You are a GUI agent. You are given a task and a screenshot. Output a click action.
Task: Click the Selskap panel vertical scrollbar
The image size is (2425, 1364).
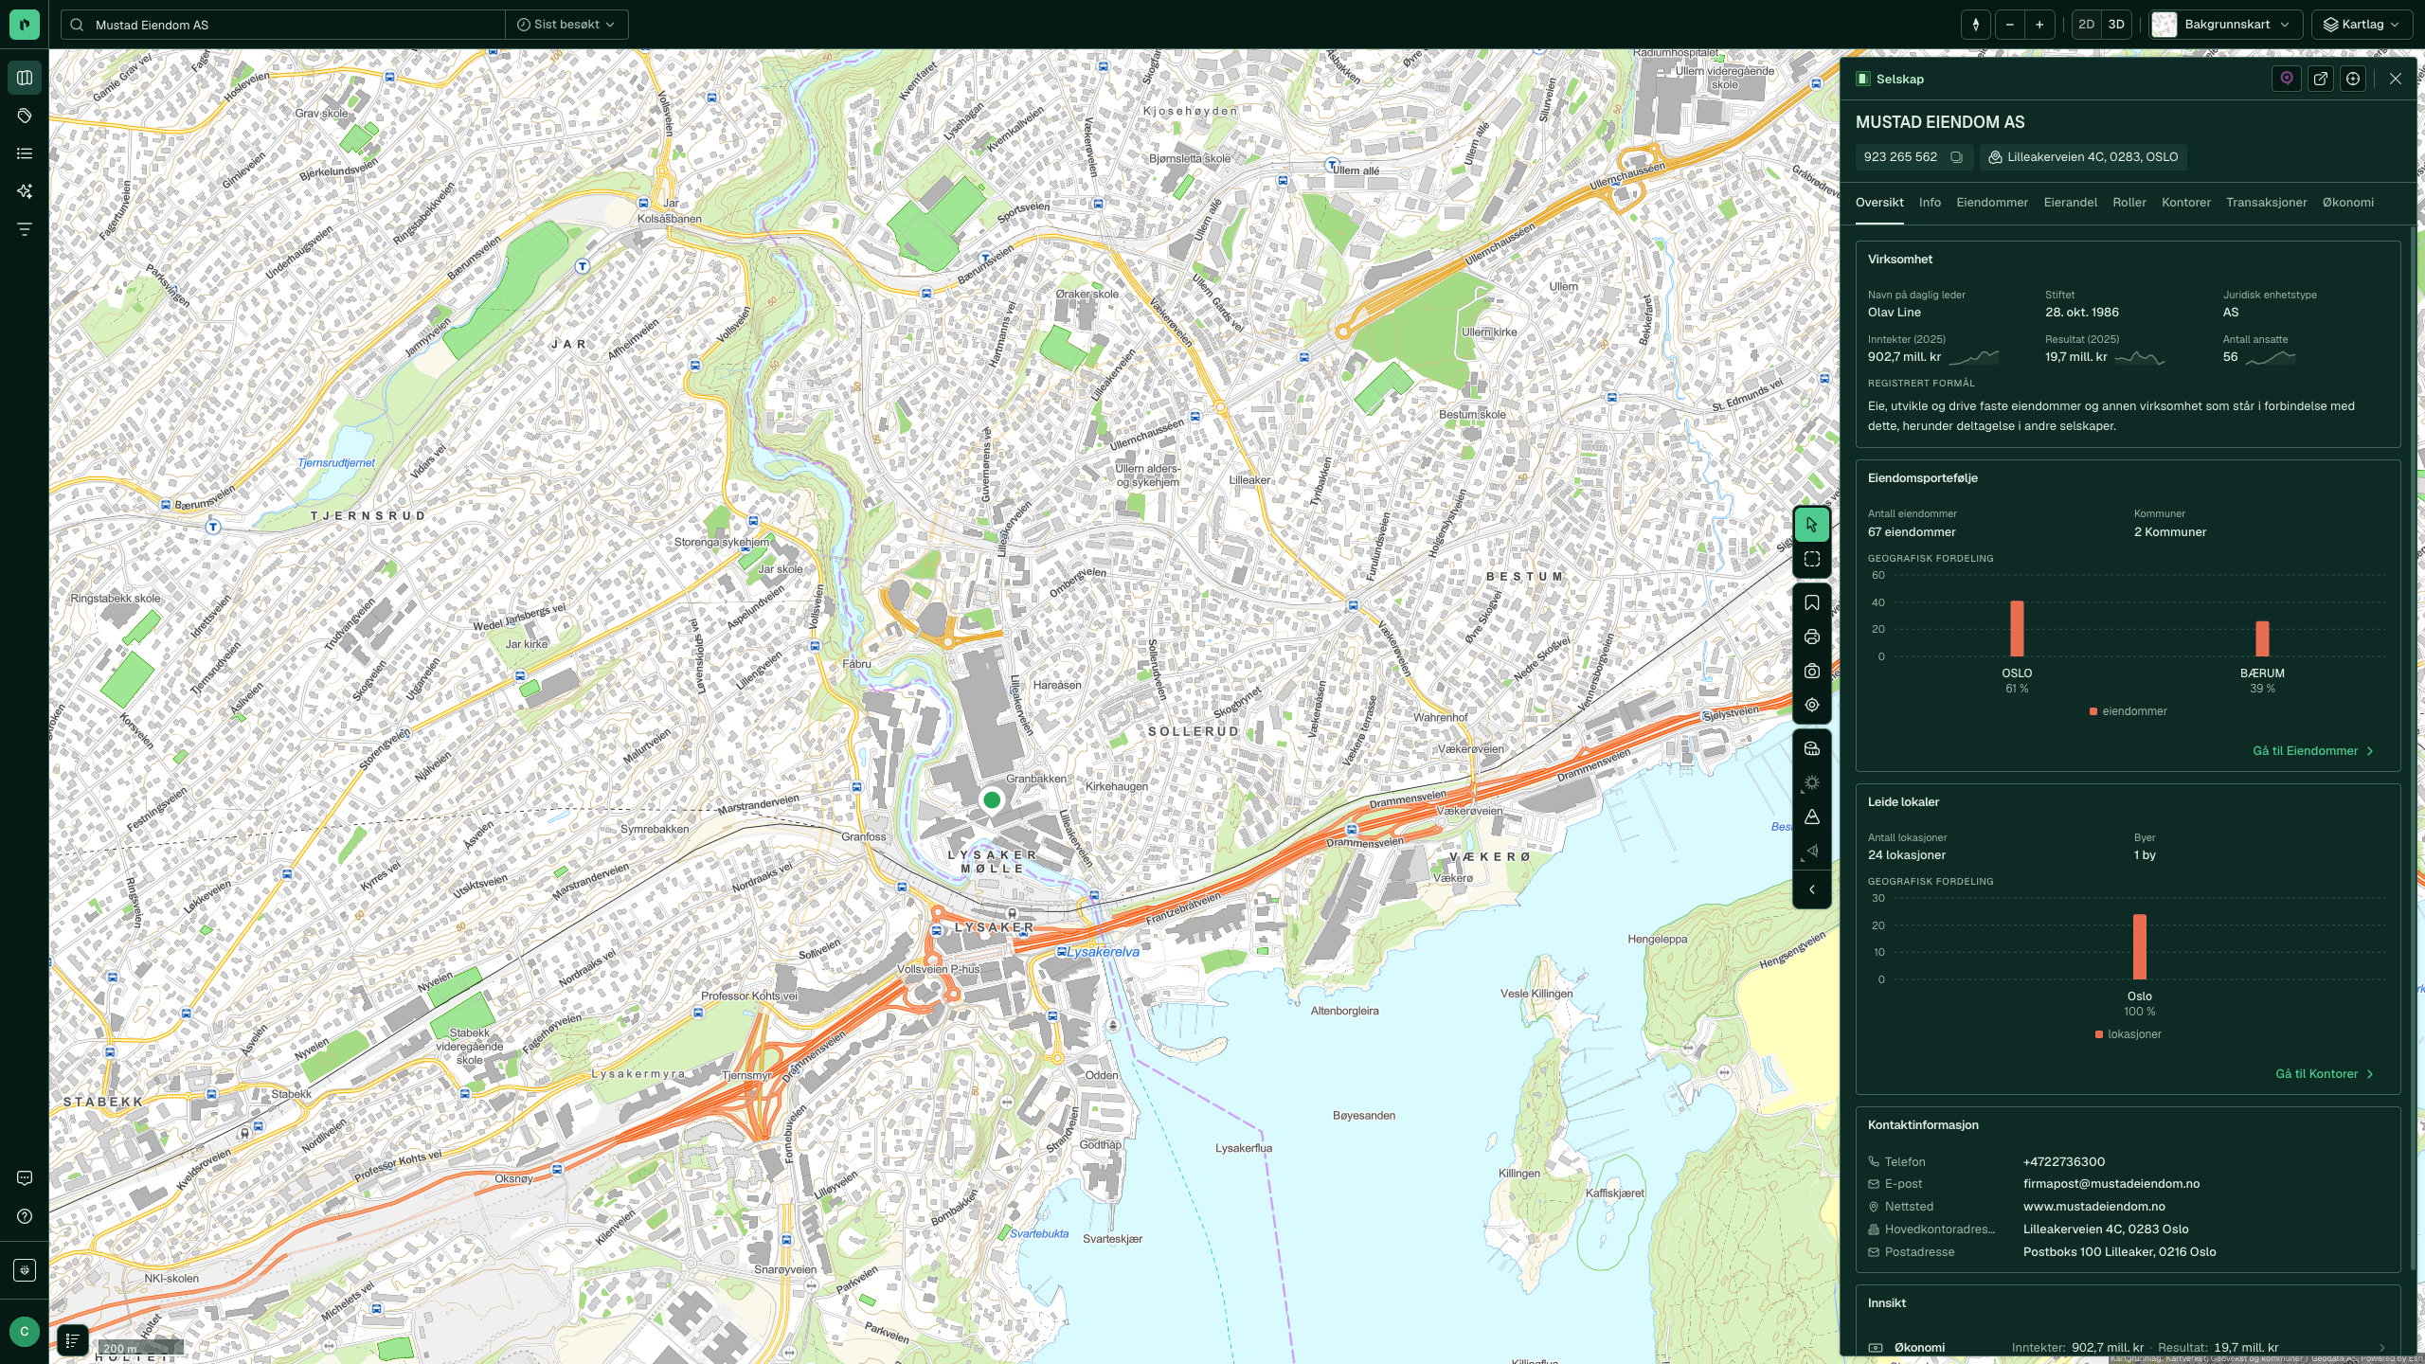pyautogui.click(x=2412, y=748)
